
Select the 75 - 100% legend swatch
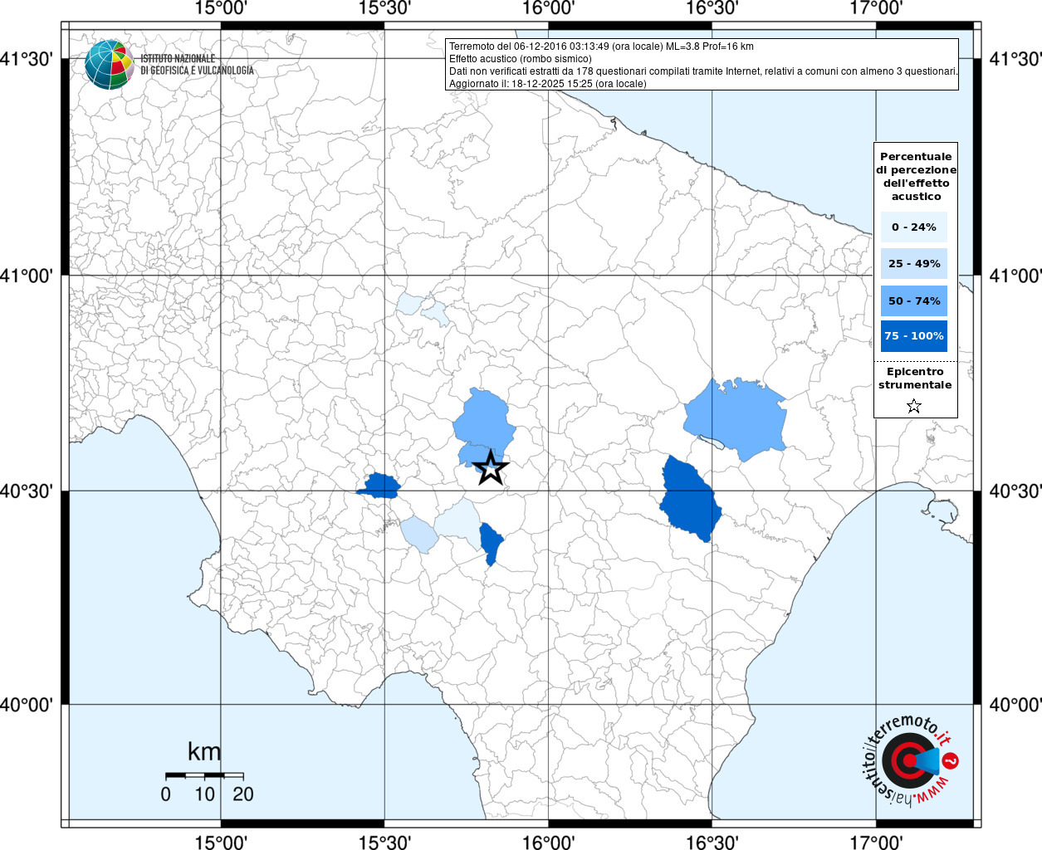pyautogui.click(x=914, y=335)
